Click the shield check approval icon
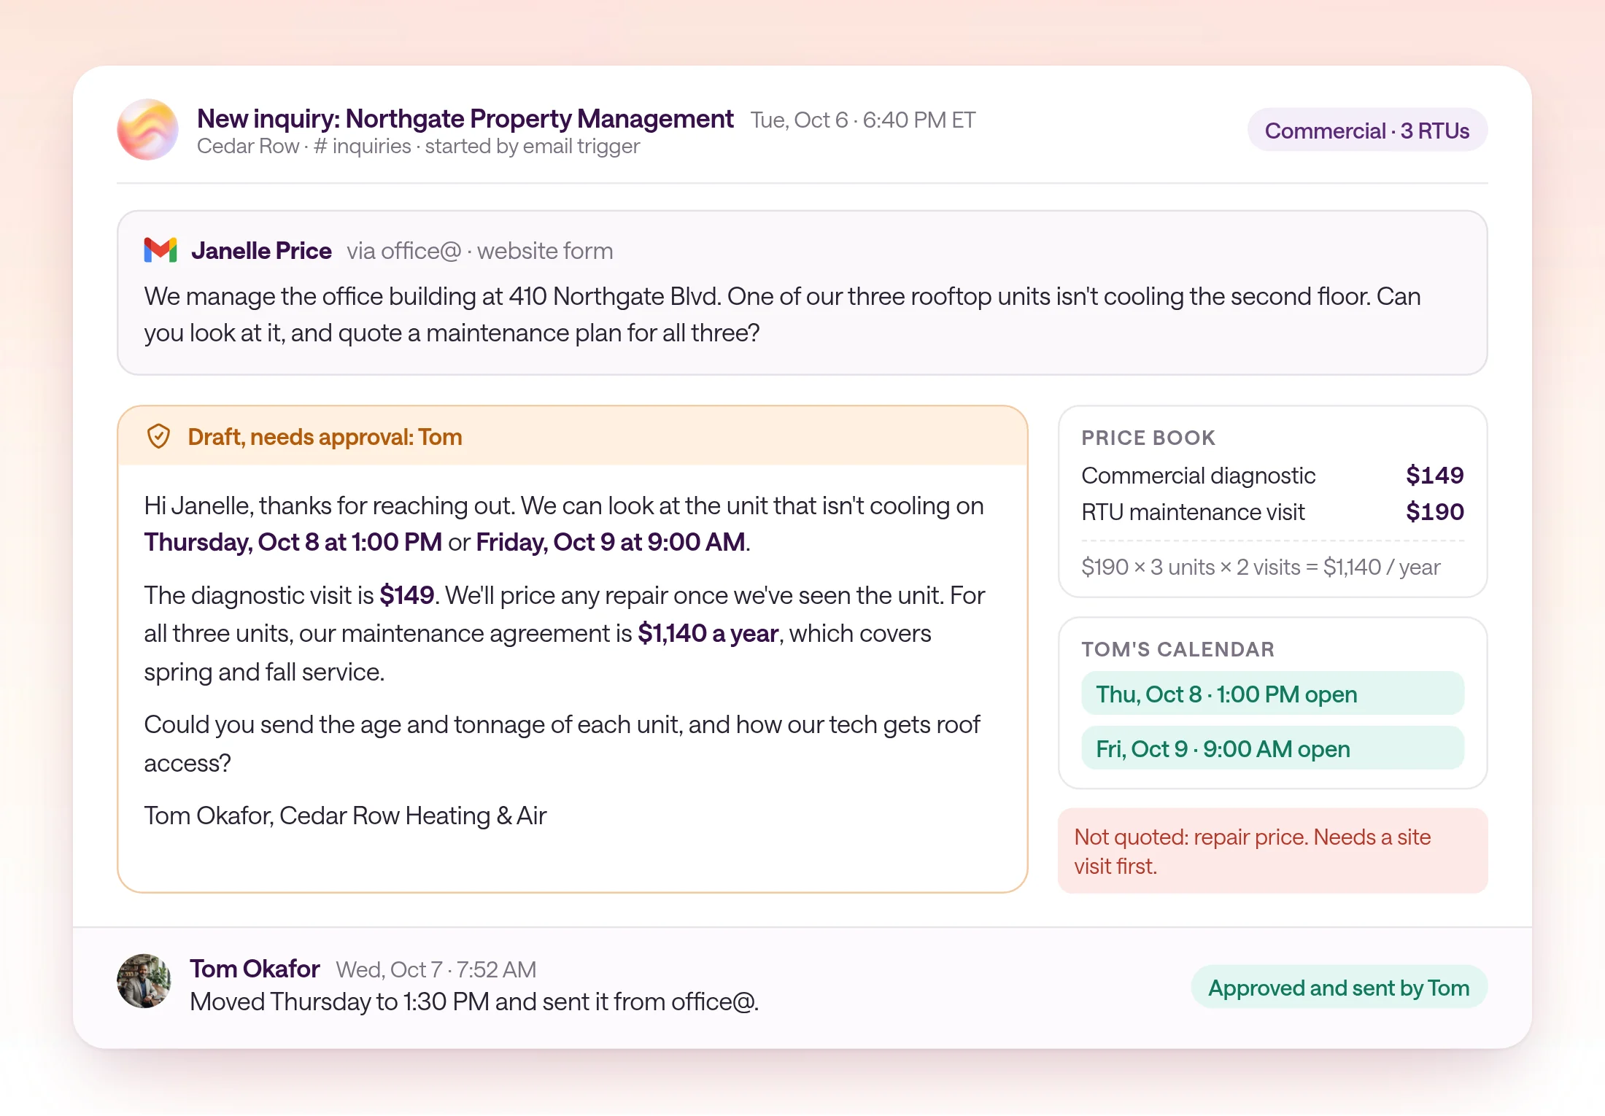This screenshot has height=1116, width=1605. (158, 436)
